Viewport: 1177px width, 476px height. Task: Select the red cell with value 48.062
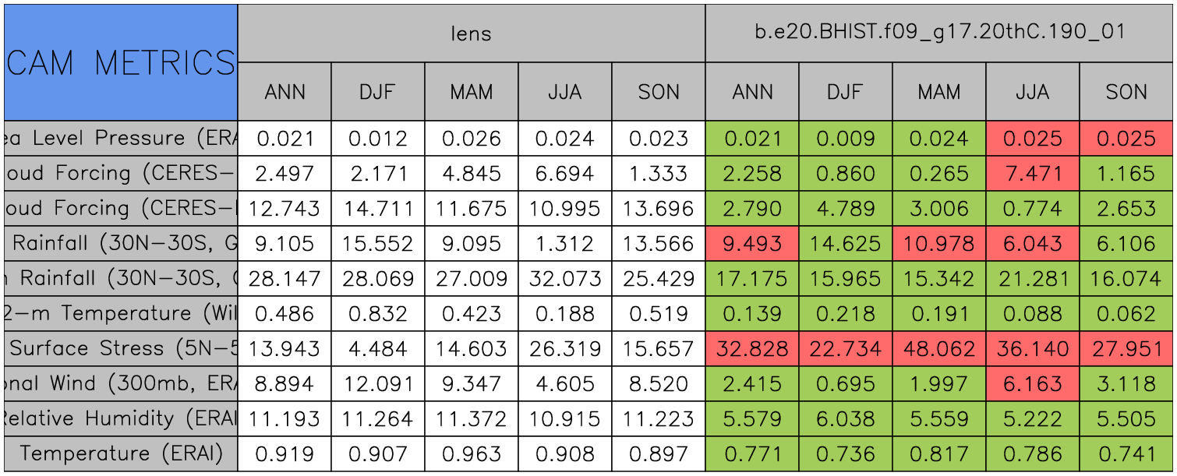[939, 348]
